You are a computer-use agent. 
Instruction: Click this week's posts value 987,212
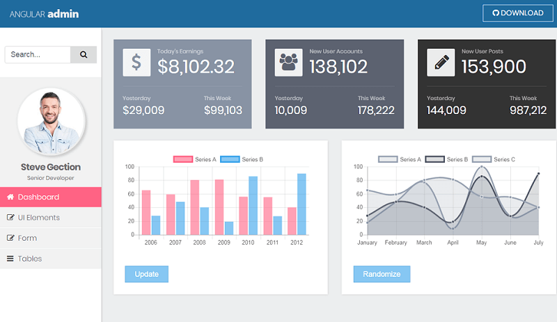coord(528,111)
